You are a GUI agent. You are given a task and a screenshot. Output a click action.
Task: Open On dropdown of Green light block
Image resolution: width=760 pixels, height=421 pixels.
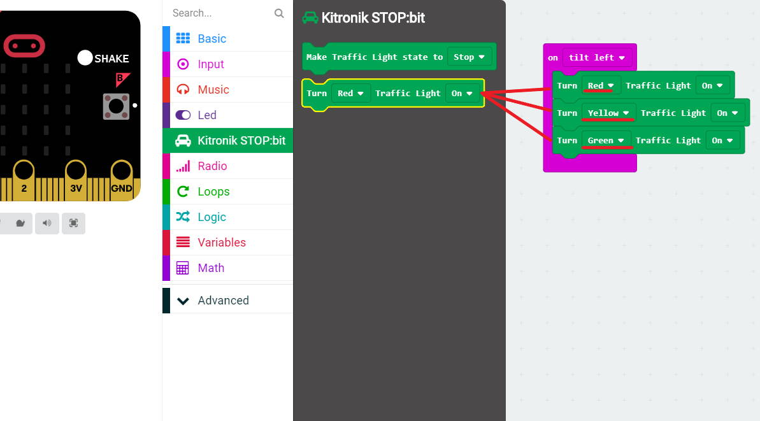point(722,141)
